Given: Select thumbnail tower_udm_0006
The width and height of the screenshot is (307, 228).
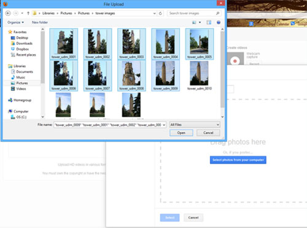Looking at the screenshot, I should point(64,76).
